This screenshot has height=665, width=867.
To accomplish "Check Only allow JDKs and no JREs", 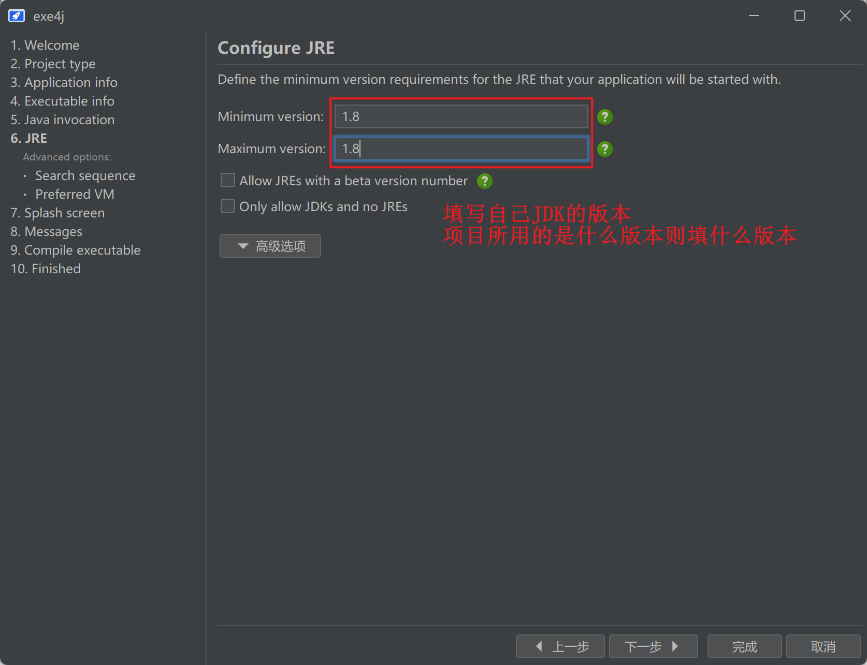I will 228,206.
